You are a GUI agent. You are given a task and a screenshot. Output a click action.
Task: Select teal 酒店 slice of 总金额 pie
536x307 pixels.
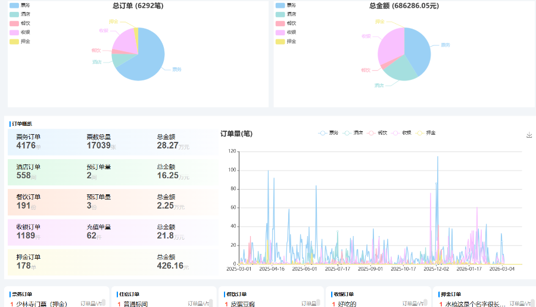coord(400,69)
